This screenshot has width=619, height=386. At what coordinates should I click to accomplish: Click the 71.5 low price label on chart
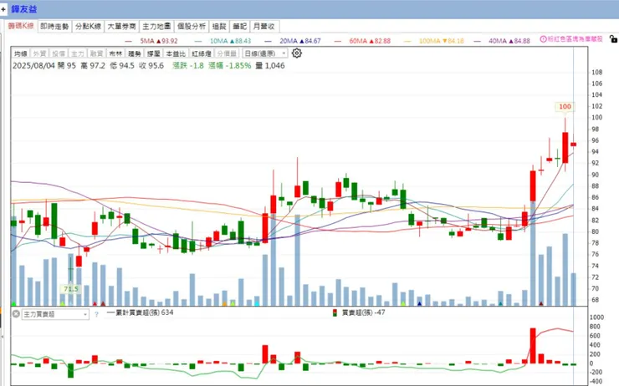pos(70,289)
